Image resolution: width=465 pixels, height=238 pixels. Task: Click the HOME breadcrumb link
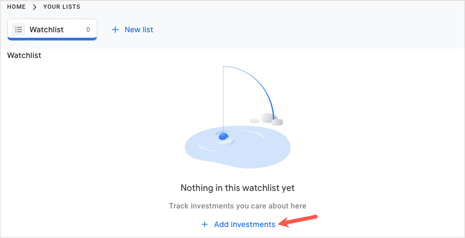[16, 7]
